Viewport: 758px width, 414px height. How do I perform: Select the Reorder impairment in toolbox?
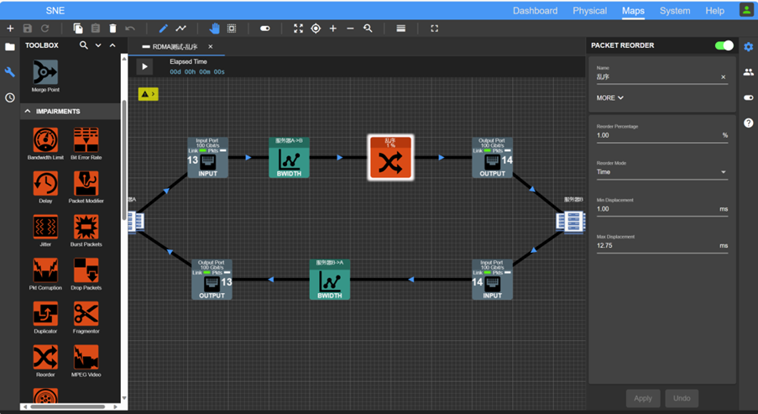pos(45,361)
